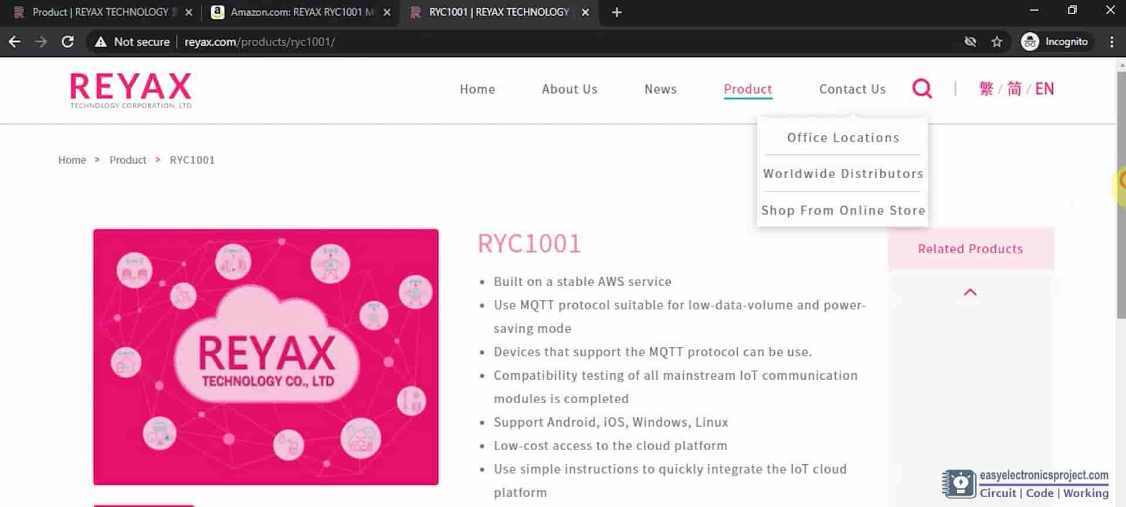
Task: Click the RYC1001 product title
Action: (x=529, y=244)
